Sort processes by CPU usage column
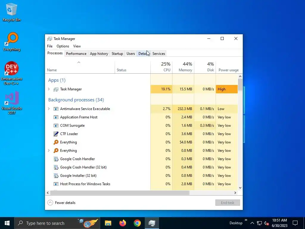The width and height of the screenshot is (305, 229). 161,67
